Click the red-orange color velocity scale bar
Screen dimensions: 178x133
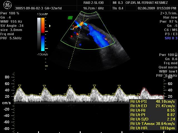point(43,25)
